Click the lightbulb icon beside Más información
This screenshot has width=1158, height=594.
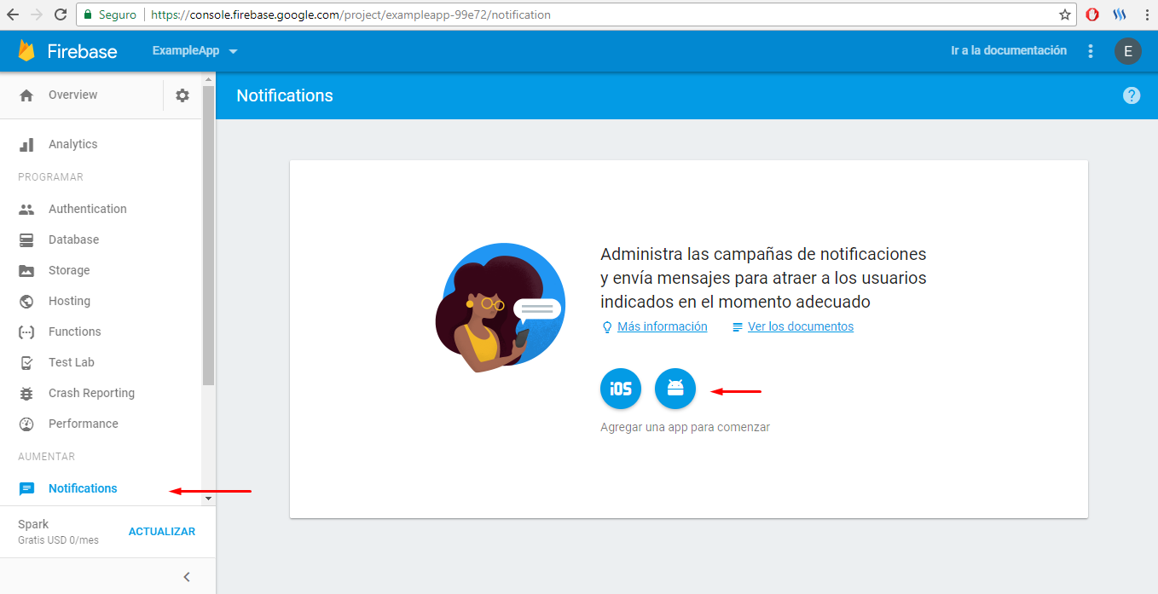(607, 327)
